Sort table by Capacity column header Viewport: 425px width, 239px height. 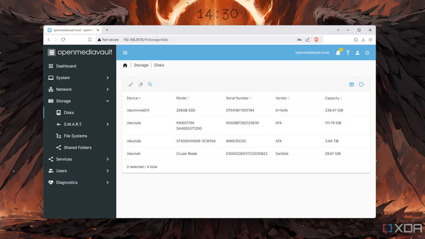[x=333, y=98]
